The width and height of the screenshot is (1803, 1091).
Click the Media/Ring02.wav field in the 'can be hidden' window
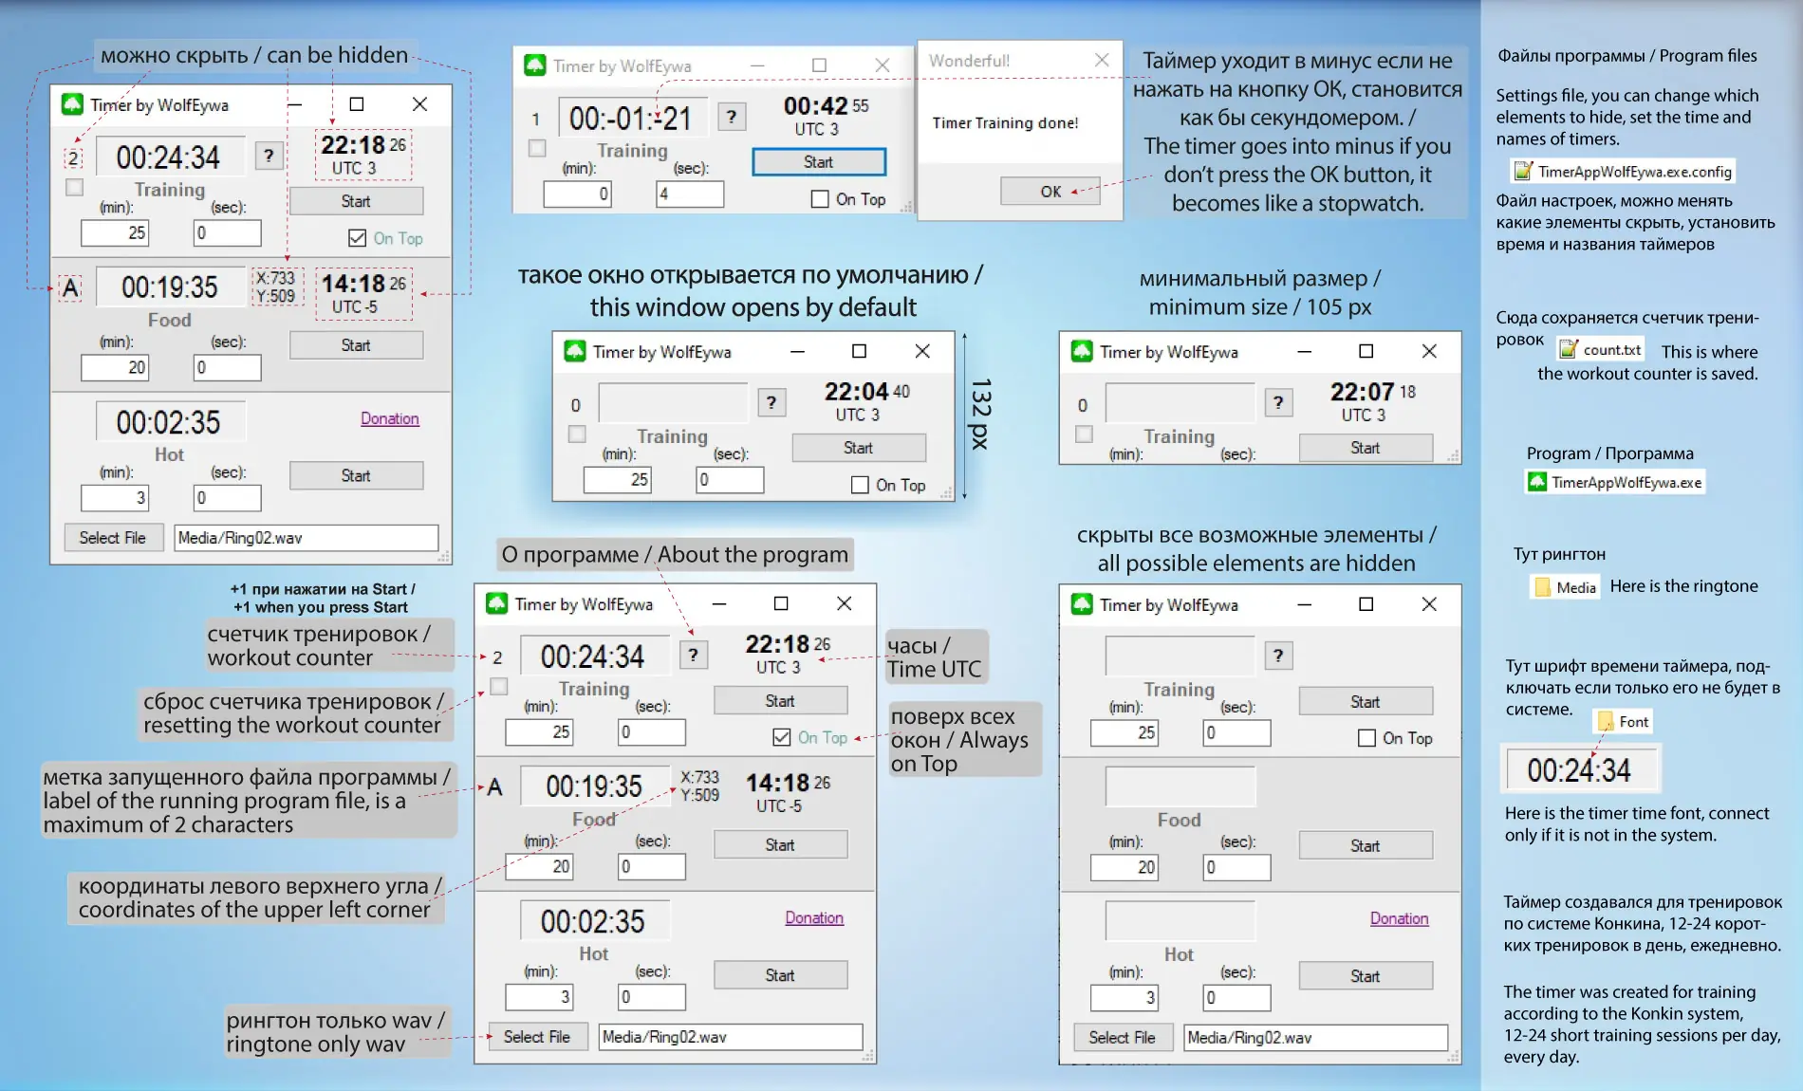[x=307, y=538]
